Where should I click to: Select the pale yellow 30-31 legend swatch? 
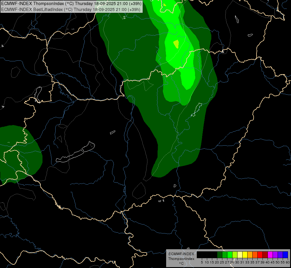tap(240, 255)
